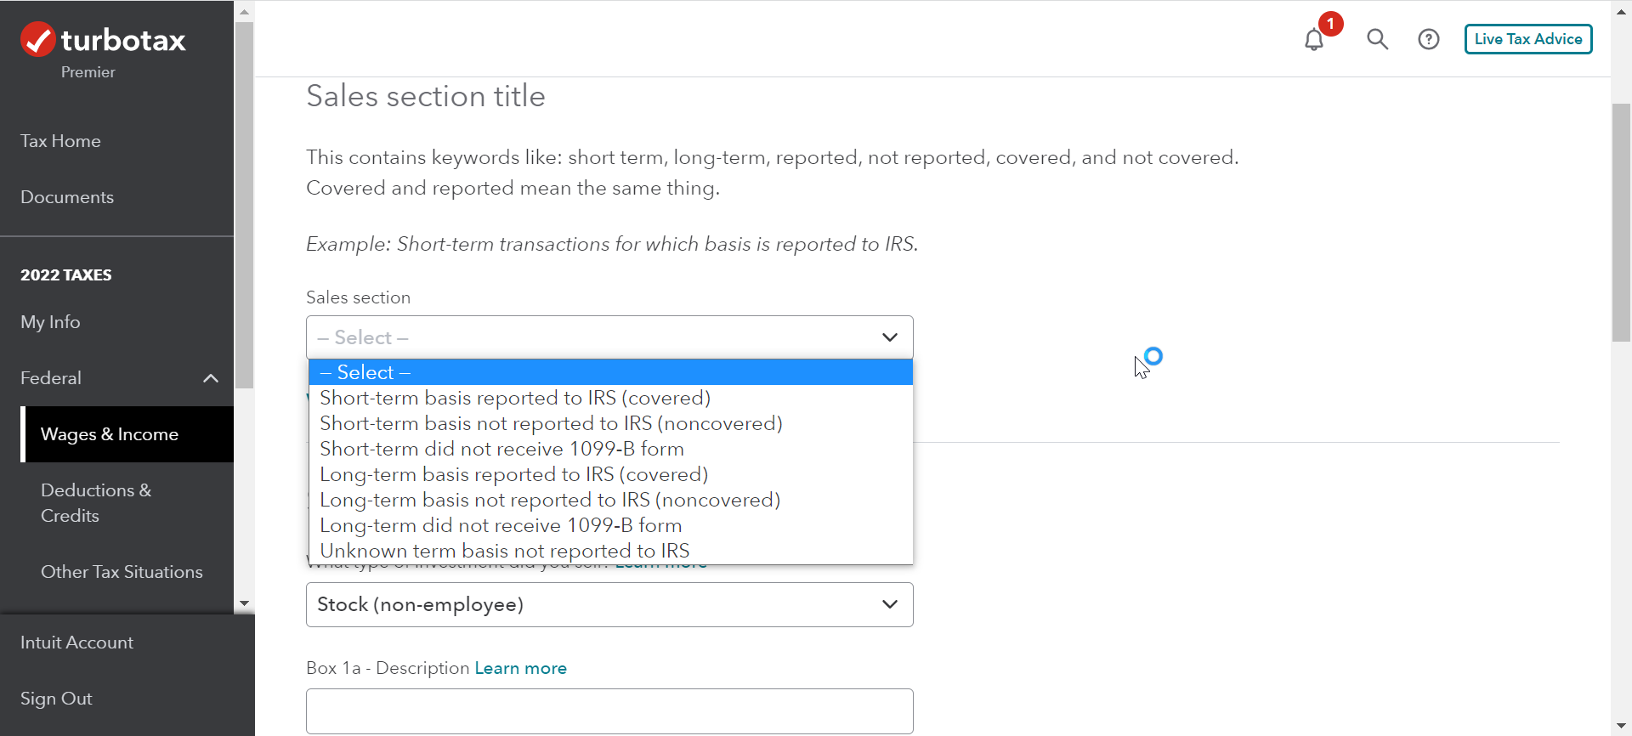Viewport: 1632px width, 736px height.
Task: Click the Box 1a Description input field
Action: [x=609, y=711]
